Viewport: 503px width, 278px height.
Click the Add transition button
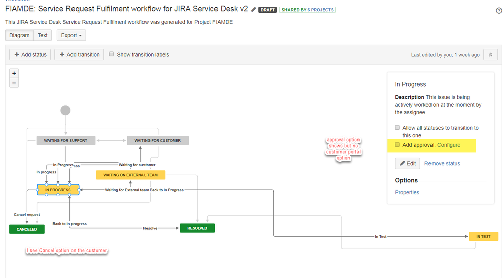(x=79, y=55)
